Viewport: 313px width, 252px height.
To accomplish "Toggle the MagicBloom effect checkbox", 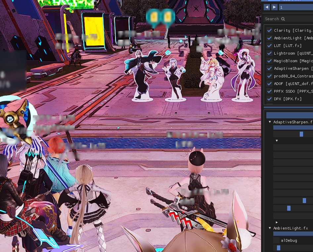I will (269, 61).
